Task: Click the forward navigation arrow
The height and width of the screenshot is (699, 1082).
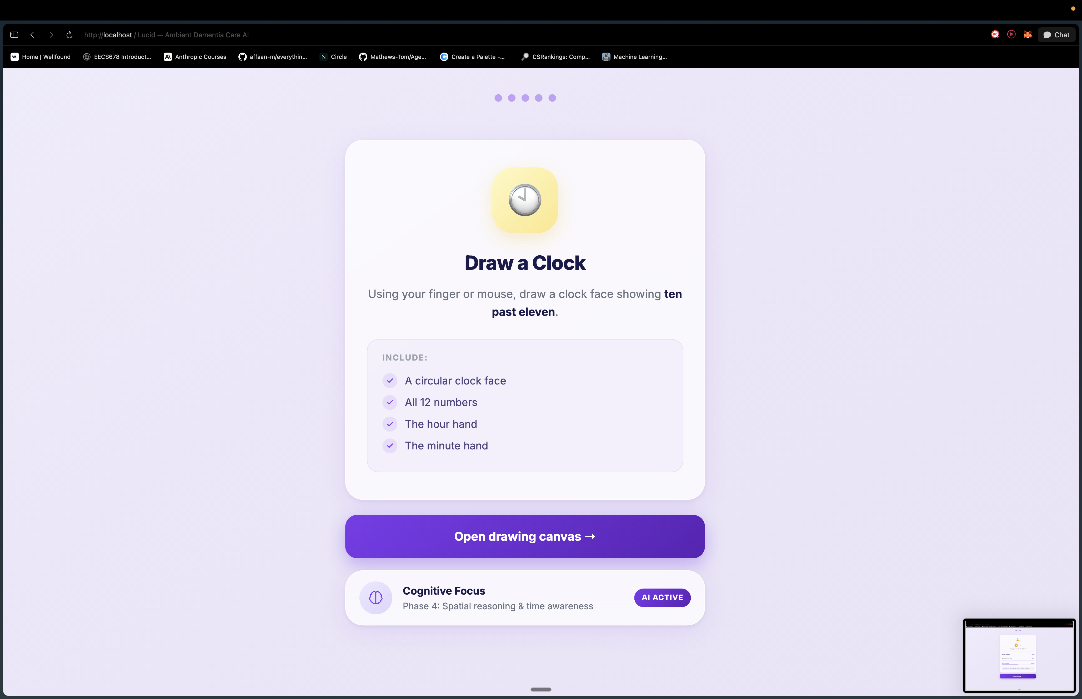Action: pos(51,35)
